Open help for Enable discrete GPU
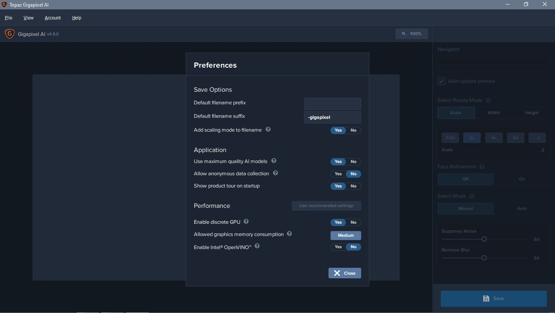The image size is (555, 313). click(246, 222)
